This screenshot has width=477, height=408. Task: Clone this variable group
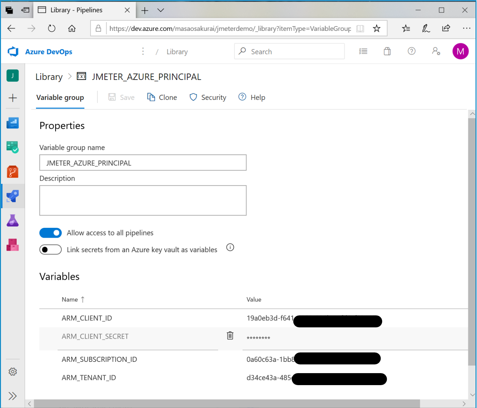(x=162, y=97)
